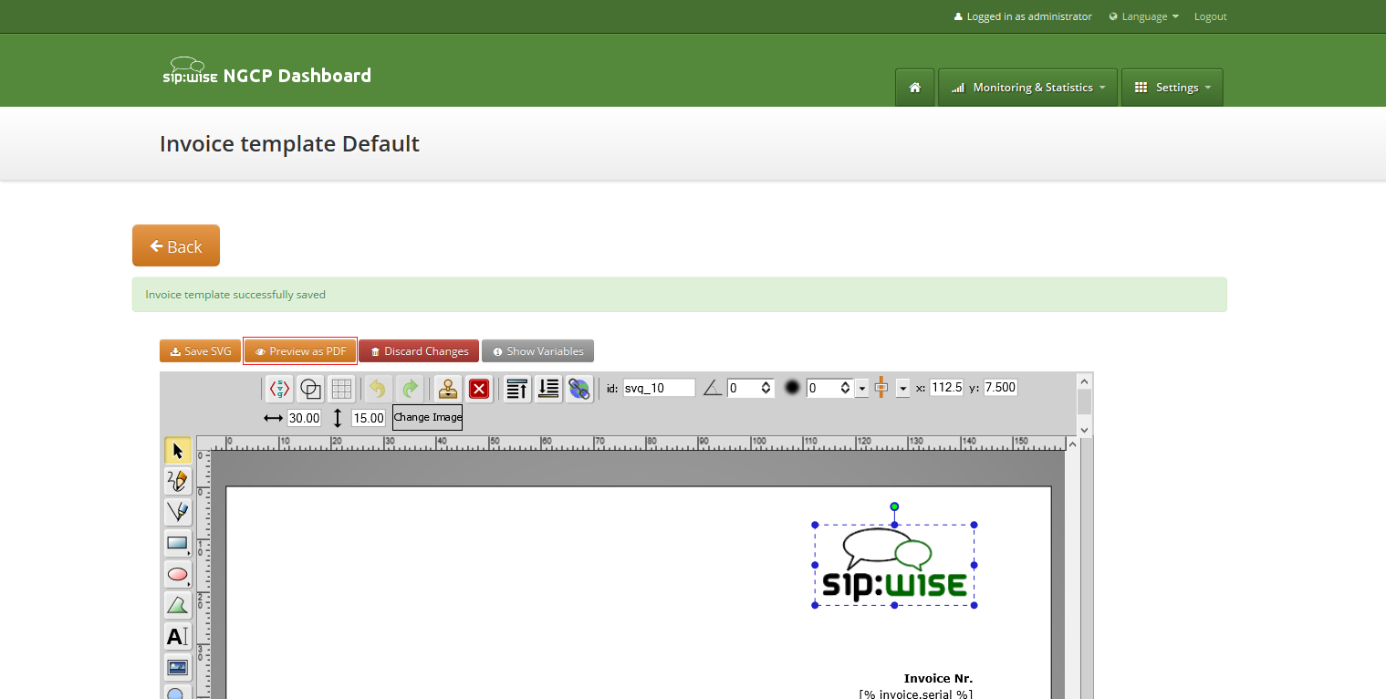Expand the Language selector menu
Screen dimensions: 1386x699
tap(1142, 16)
